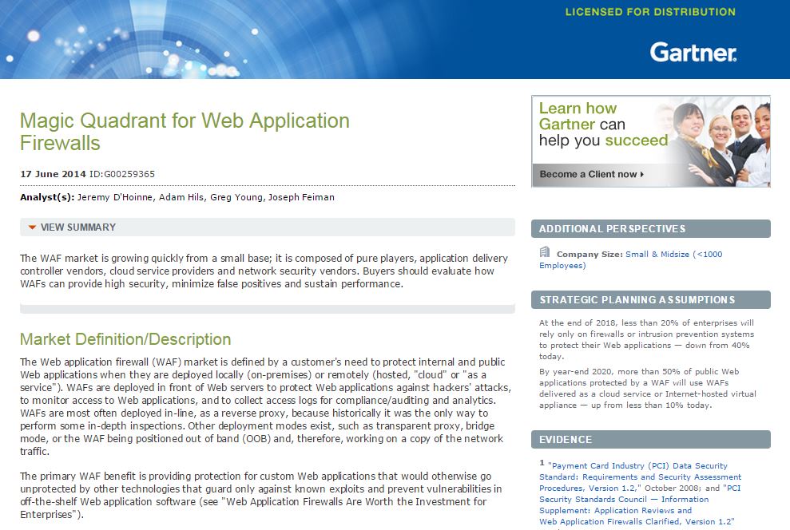Click the business people photo in the ad
Viewport: 790px width, 530px height.
[719, 132]
